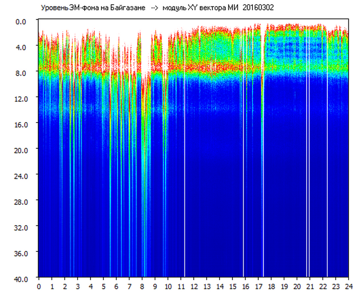Viewport: 361px width, 296px height.
Task: Click the white data gap line just after hour 11
Action: [184, 164]
